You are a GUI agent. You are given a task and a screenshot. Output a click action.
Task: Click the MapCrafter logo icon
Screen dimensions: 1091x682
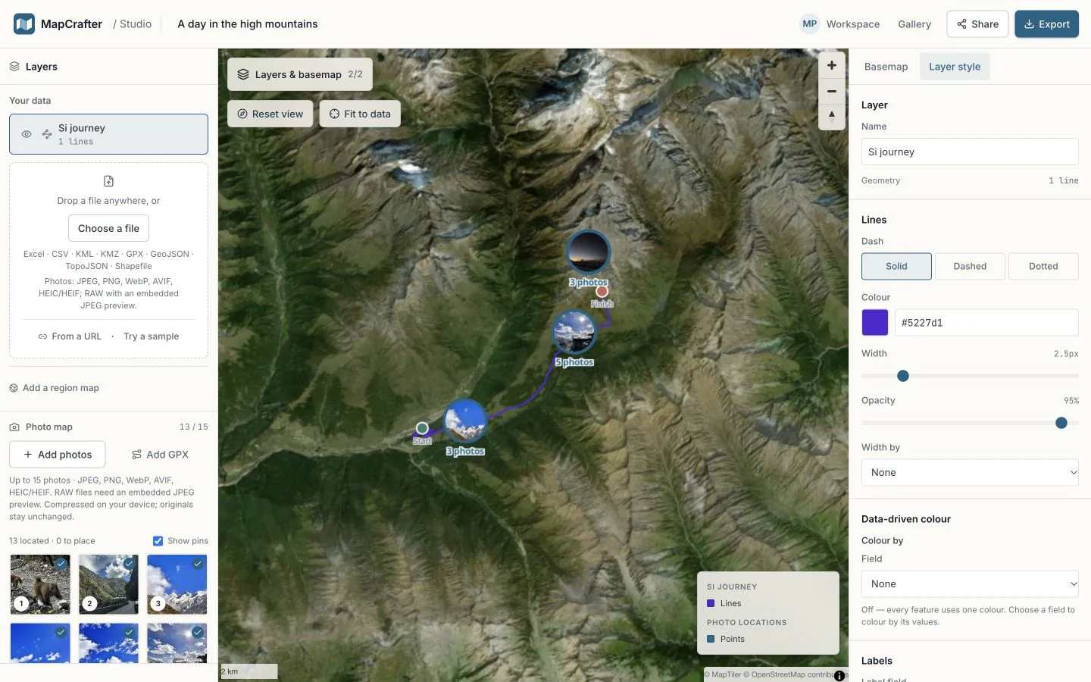click(24, 24)
